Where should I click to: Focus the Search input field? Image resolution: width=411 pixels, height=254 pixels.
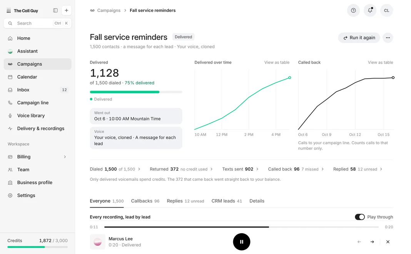[x=37, y=23]
